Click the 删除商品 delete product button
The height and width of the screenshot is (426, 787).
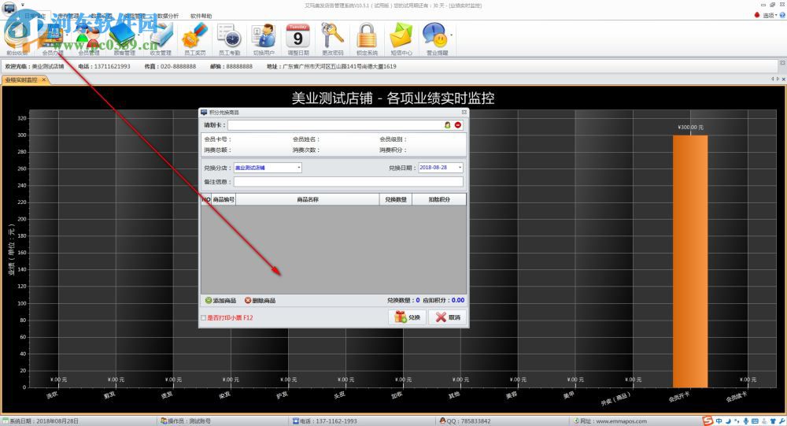point(260,301)
